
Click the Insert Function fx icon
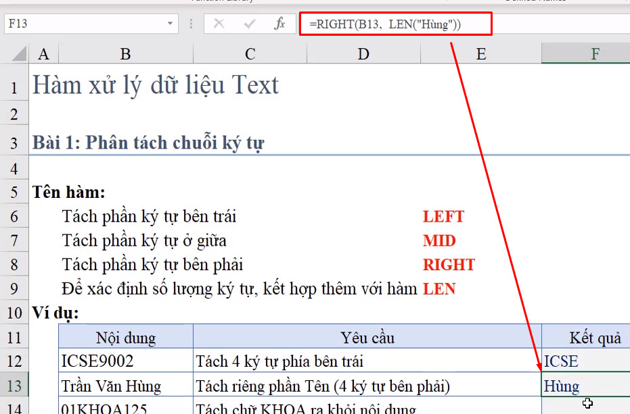pos(281,23)
